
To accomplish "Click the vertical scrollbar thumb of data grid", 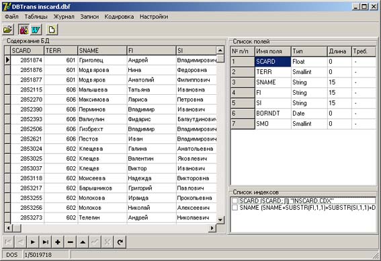I will click(220, 59).
